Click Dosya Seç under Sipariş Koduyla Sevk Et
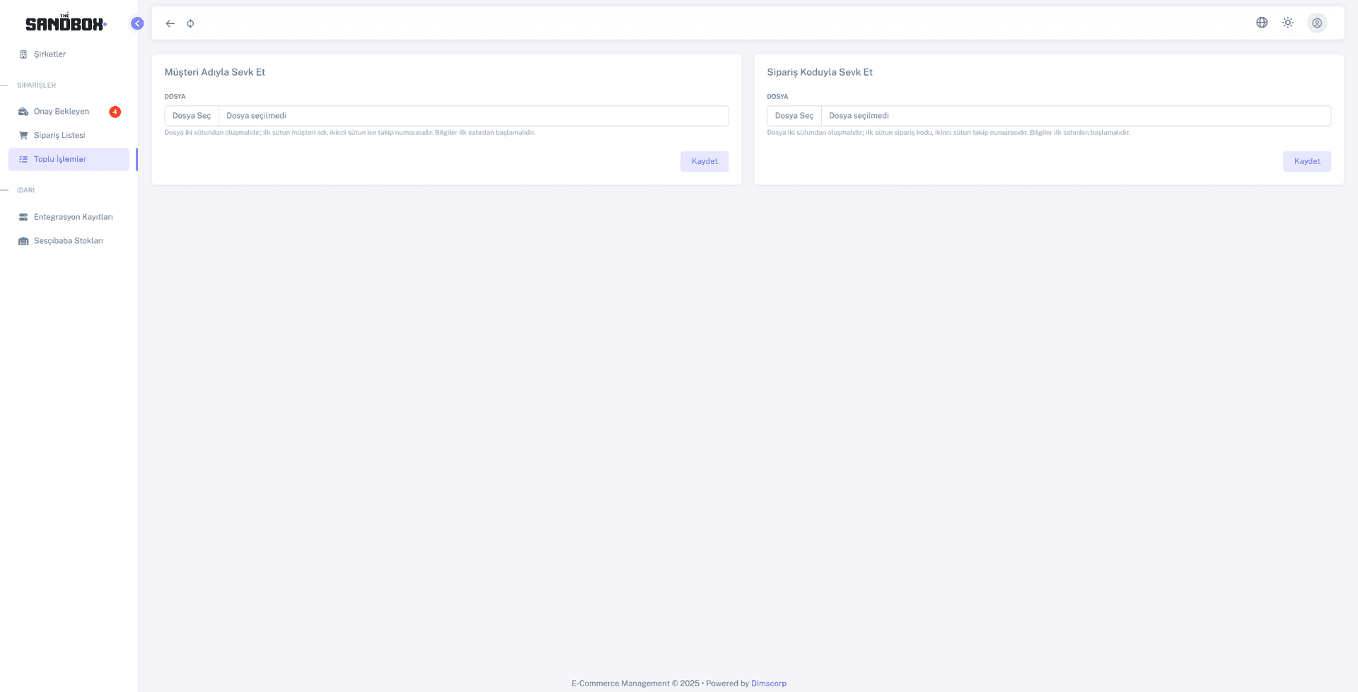This screenshot has height=692, width=1358. point(794,116)
